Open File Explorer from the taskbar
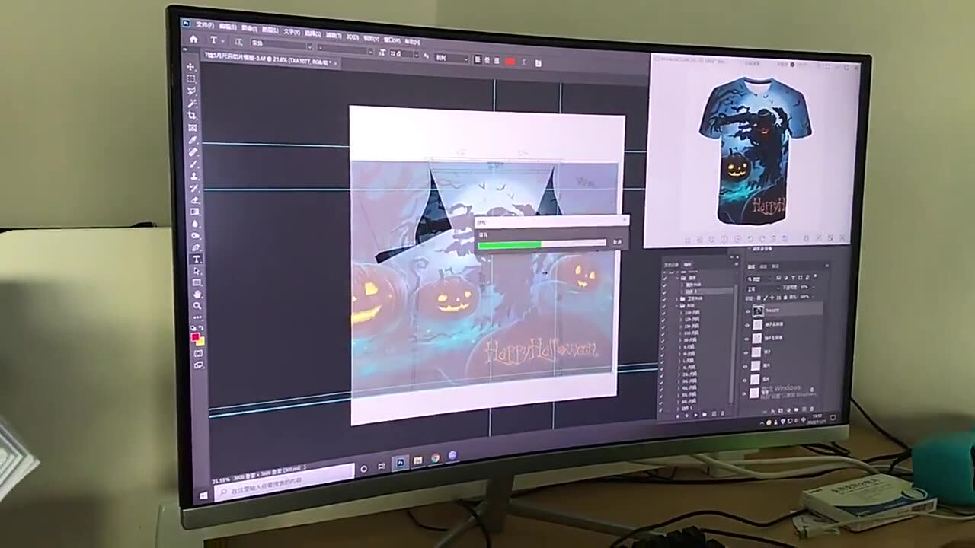975x548 pixels. [417, 460]
